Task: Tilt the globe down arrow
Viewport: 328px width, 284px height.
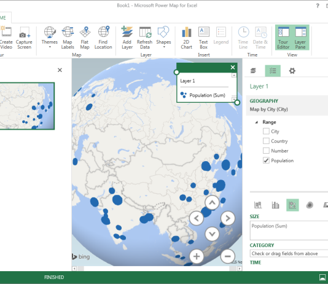Action: pyautogui.click(x=212, y=234)
